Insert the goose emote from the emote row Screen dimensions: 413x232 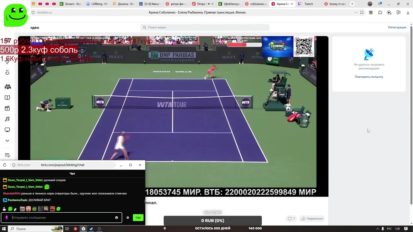coord(5,209)
